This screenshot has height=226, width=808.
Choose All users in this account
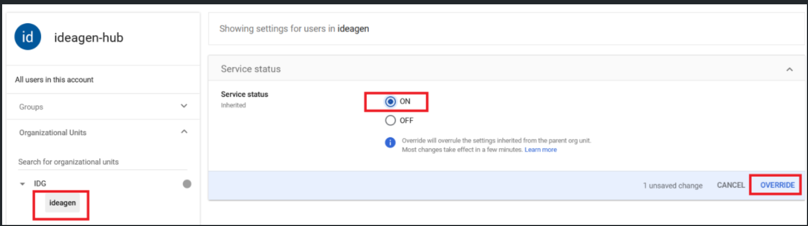click(54, 79)
